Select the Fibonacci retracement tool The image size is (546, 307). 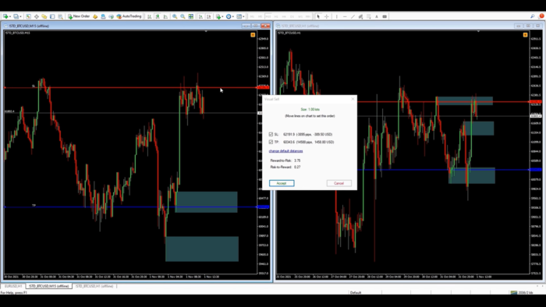(x=369, y=16)
